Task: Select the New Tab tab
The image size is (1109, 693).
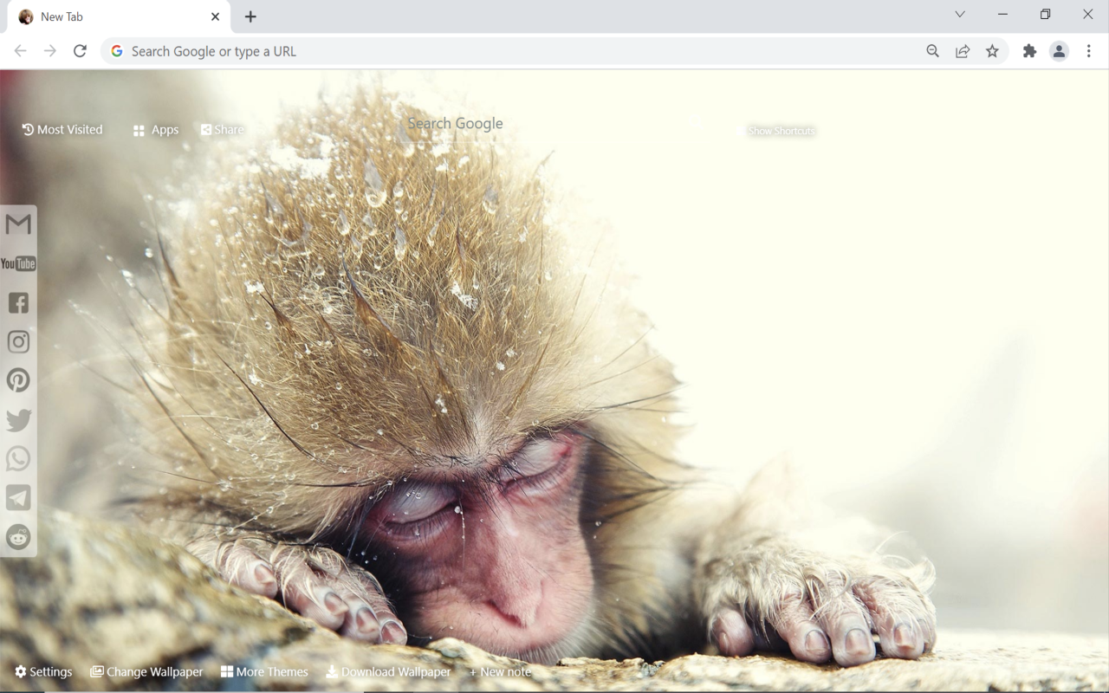Action: coord(120,17)
